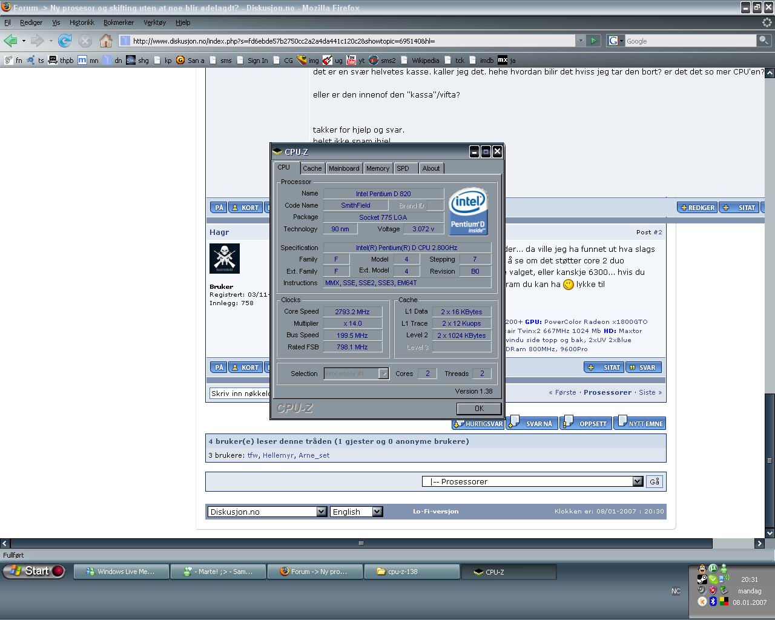The height and width of the screenshot is (620, 775).
Task: Open the 'shg' bookmark
Action: click(137, 60)
